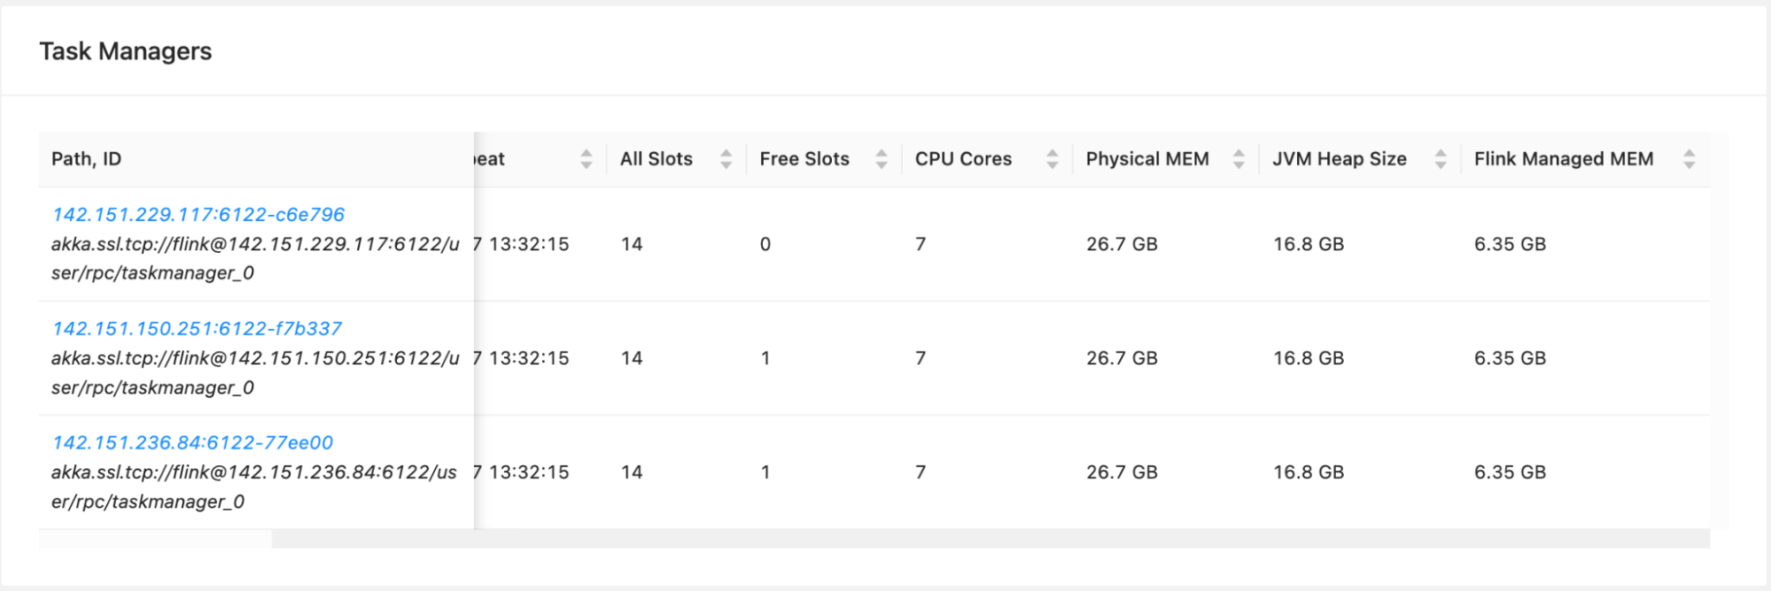This screenshot has height=591, width=1771.
Task: Click the Free Slots header text
Action: pyautogui.click(x=804, y=159)
